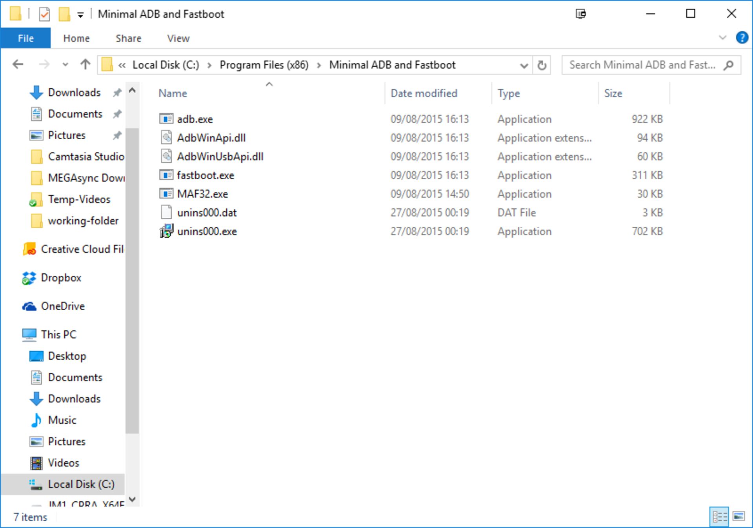Select the AdbWinApi.dll file icon

[x=166, y=138]
